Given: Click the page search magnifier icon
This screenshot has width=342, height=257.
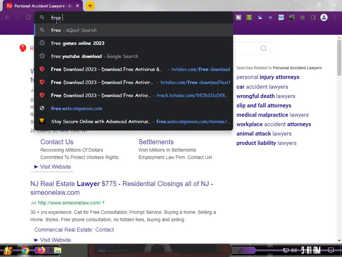Looking at the screenshot, I should click(264, 48).
